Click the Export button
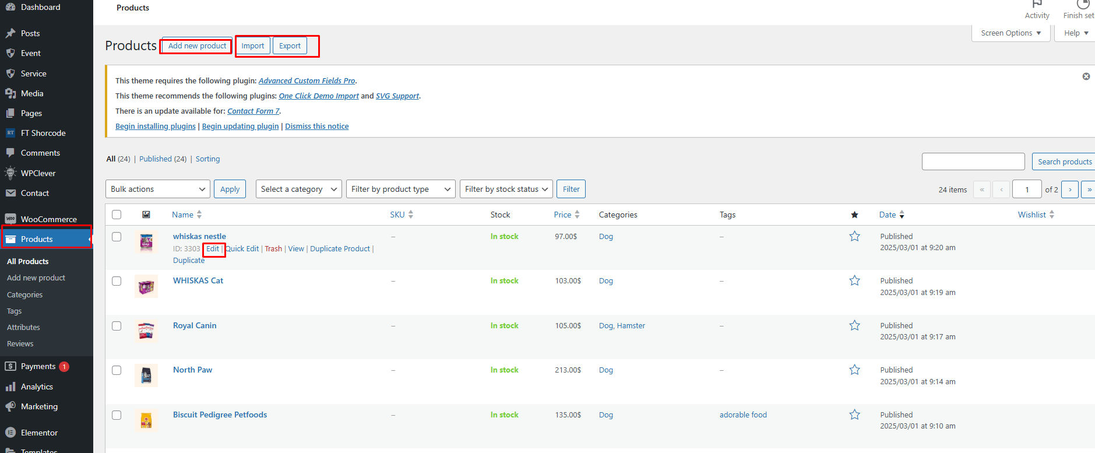1095x453 pixels. click(290, 45)
